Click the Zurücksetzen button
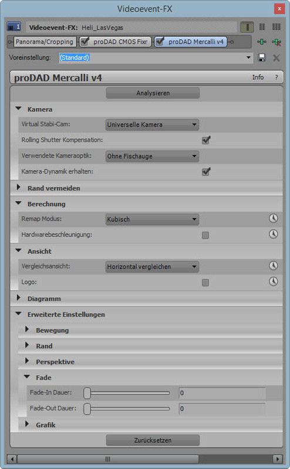Screen dimensions: 290x469 [153, 440]
